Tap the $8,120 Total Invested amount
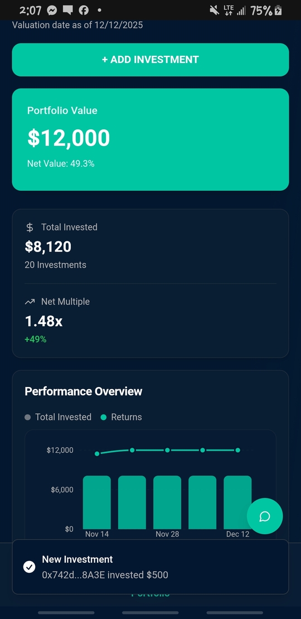This screenshot has width=301, height=619. (48, 246)
